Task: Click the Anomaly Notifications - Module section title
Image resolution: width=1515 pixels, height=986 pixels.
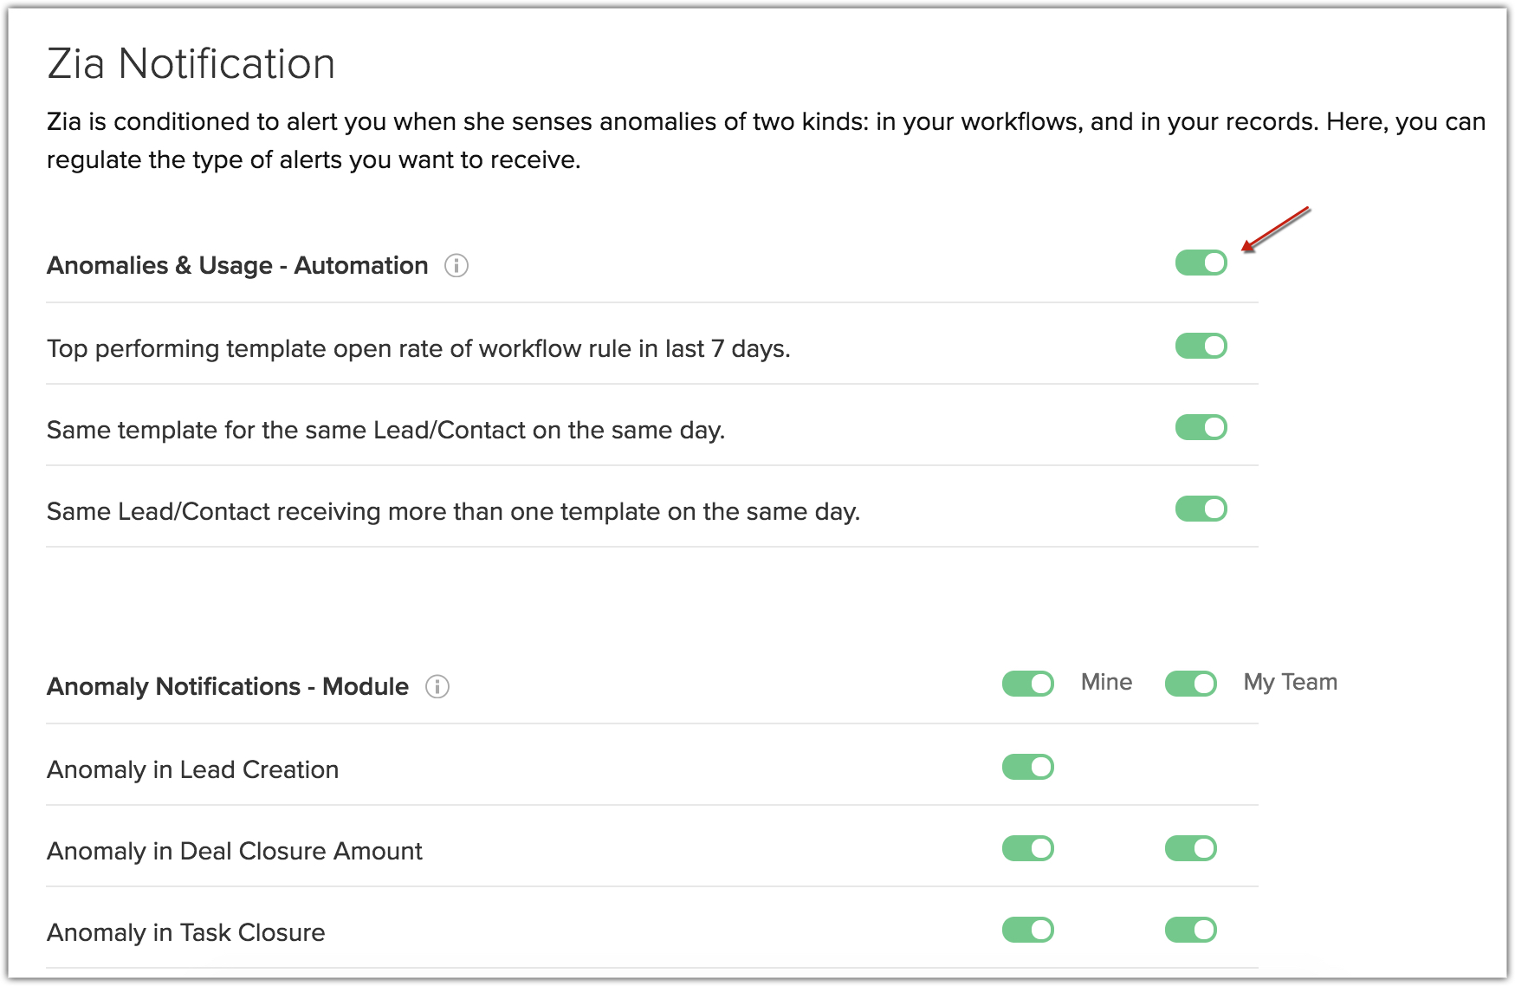Action: tap(227, 687)
